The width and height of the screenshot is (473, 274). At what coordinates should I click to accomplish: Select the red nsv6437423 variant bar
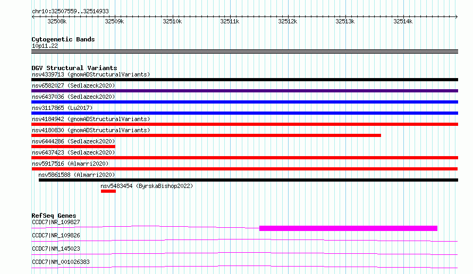pos(244,158)
